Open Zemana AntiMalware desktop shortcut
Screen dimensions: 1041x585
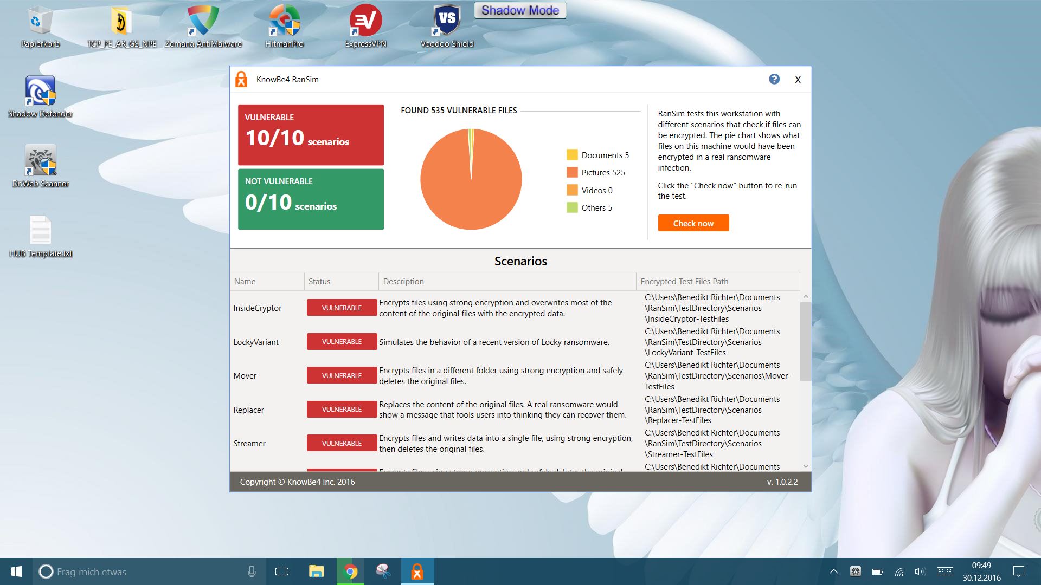[203, 23]
